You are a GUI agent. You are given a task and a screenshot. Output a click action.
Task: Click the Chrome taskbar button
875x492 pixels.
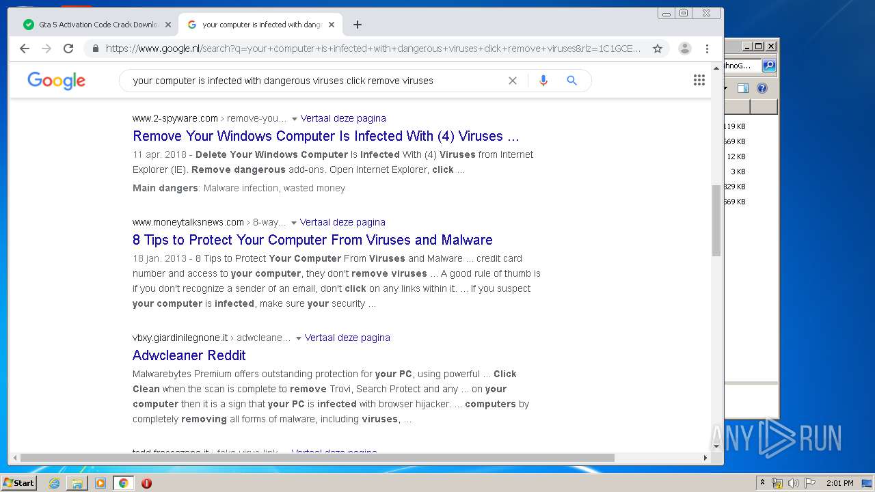(x=124, y=483)
